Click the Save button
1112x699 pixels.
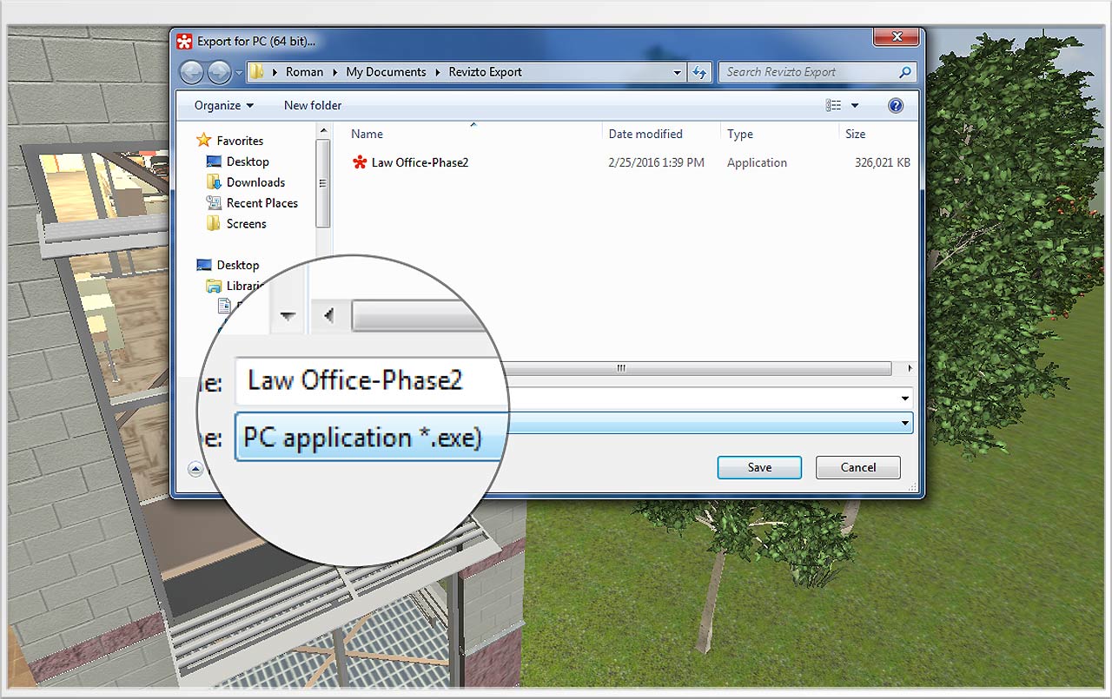click(758, 467)
